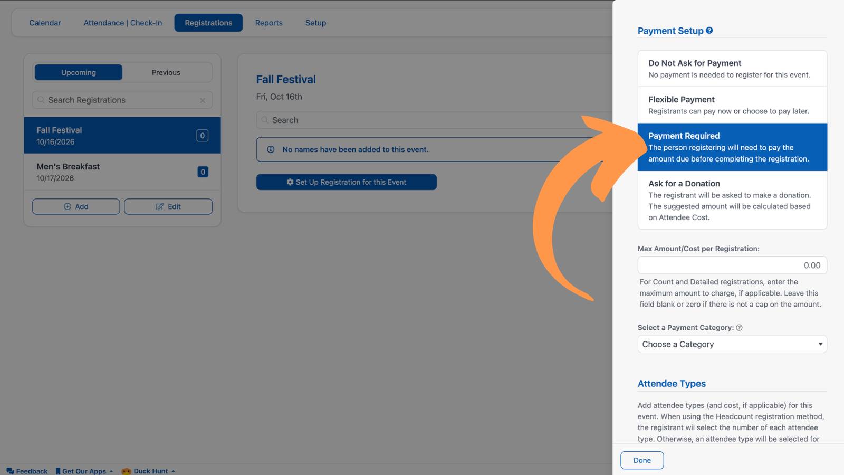
Task: Select the Fall Festival list row
Action: pos(122,136)
